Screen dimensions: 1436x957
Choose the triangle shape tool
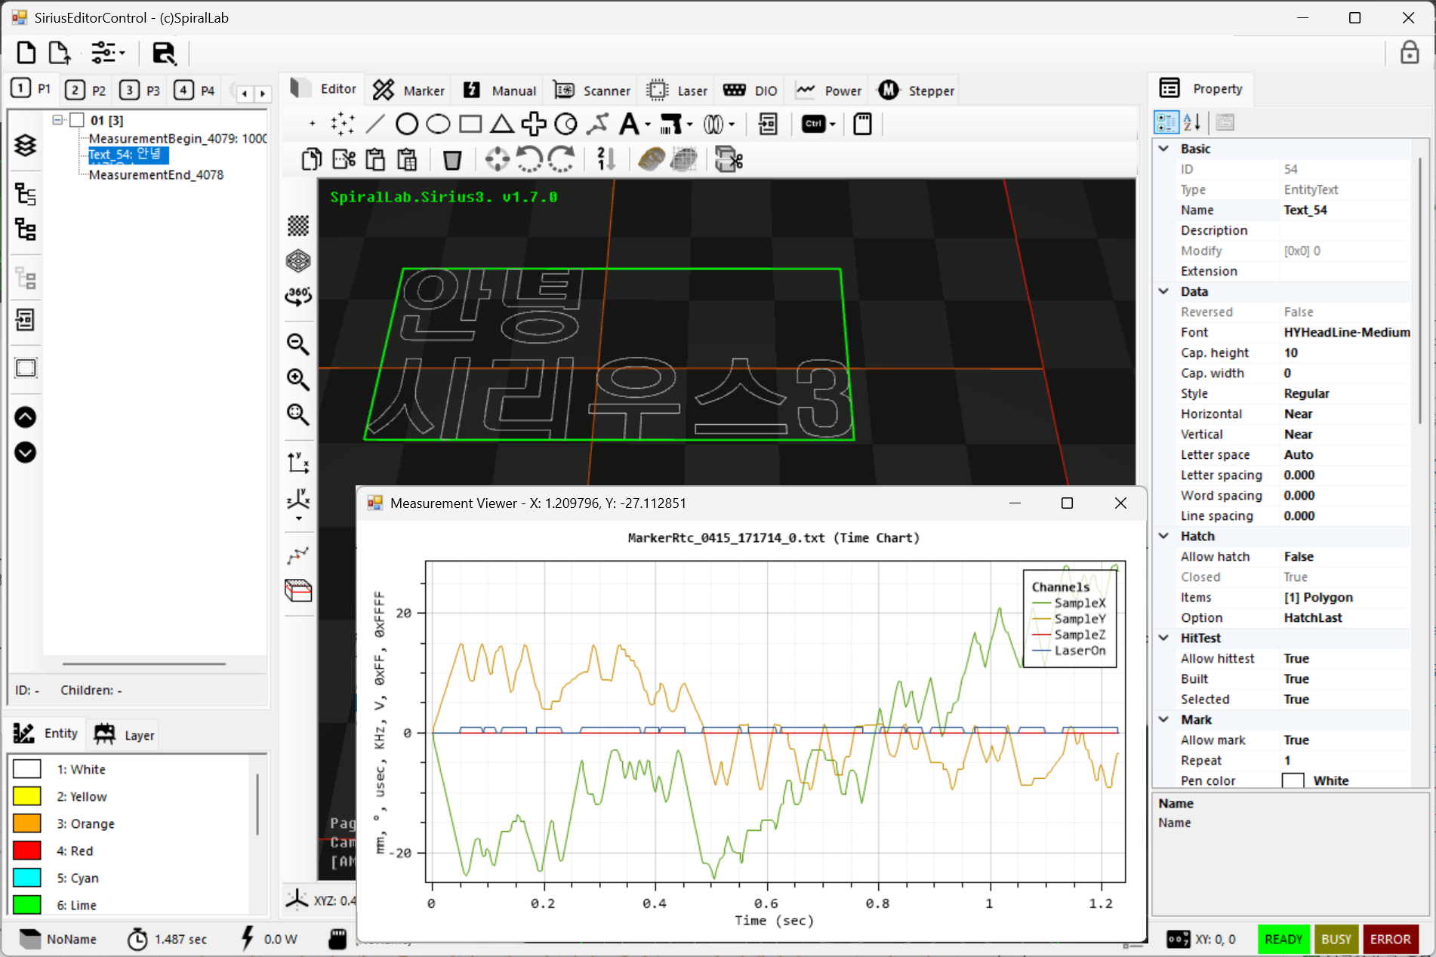(x=502, y=124)
